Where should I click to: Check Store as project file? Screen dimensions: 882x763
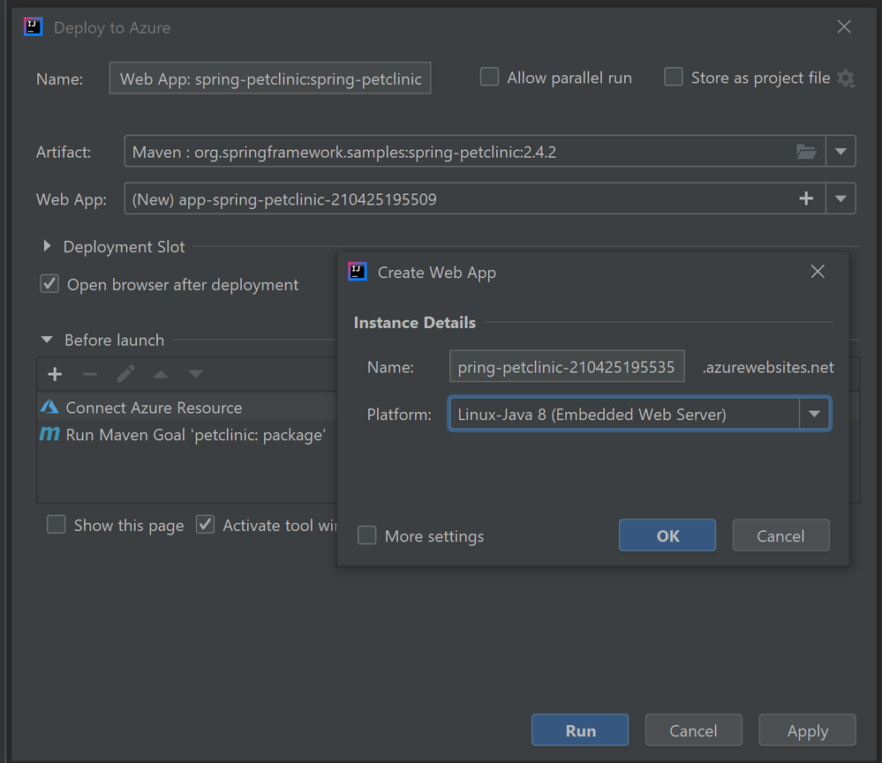(674, 77)
